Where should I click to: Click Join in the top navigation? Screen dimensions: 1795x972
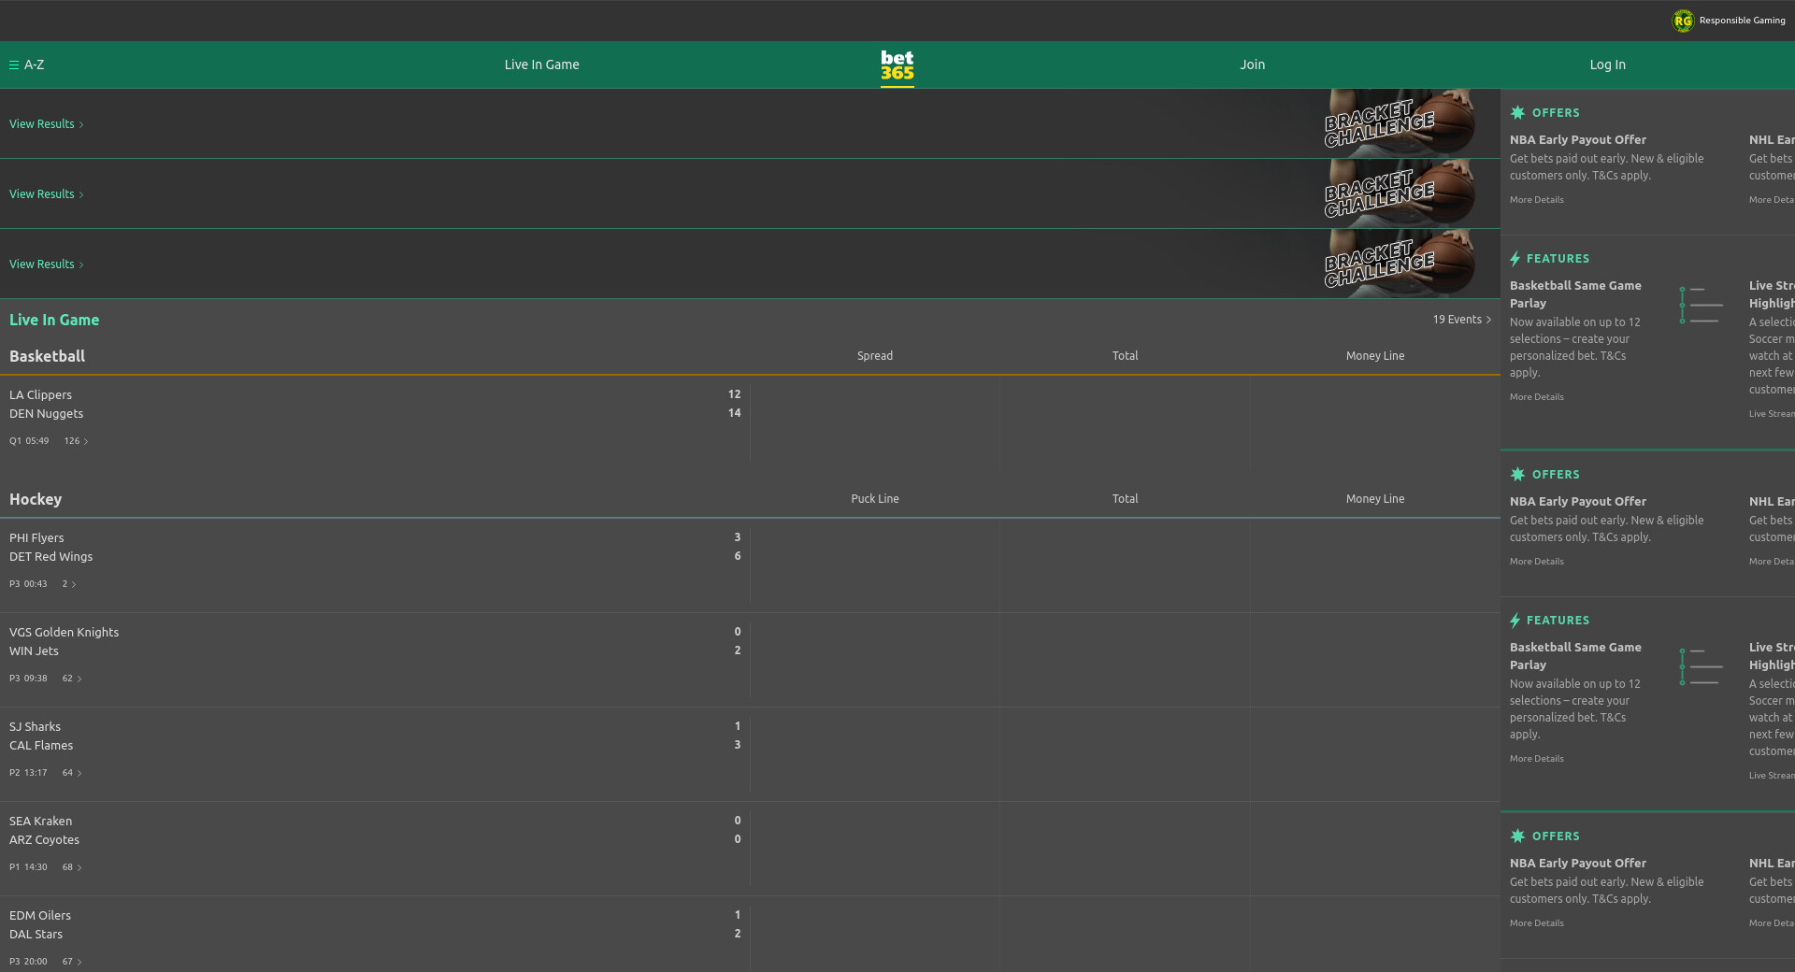tap(1252, 65)
